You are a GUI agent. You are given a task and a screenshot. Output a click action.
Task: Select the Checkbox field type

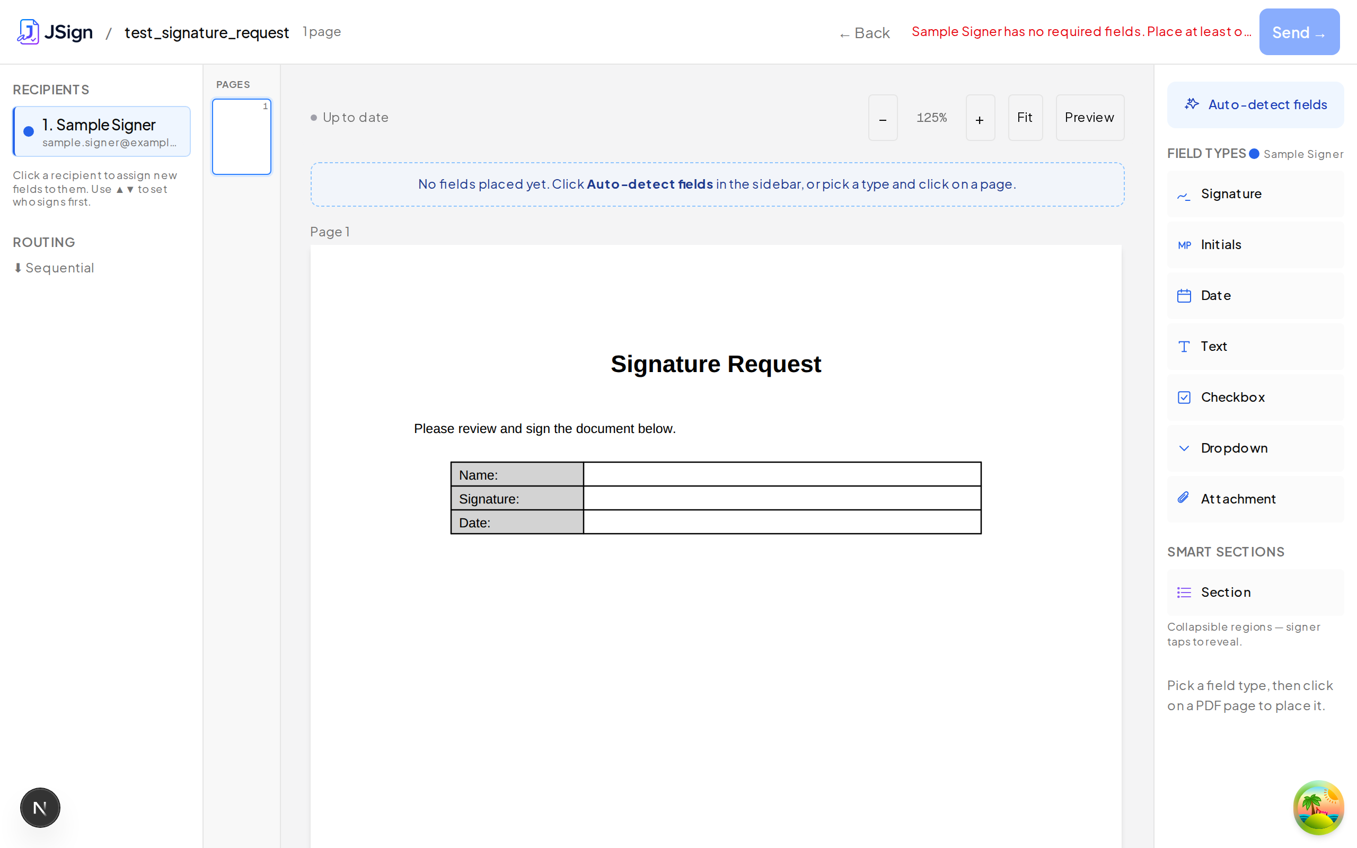[x=1255, y=397]
